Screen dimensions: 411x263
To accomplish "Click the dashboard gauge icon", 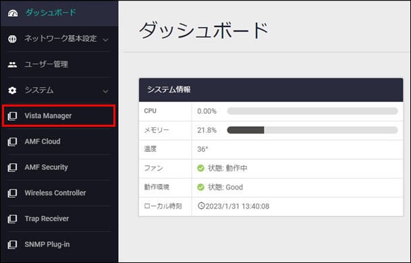I will pyautogui.click(x=13, y=13).
